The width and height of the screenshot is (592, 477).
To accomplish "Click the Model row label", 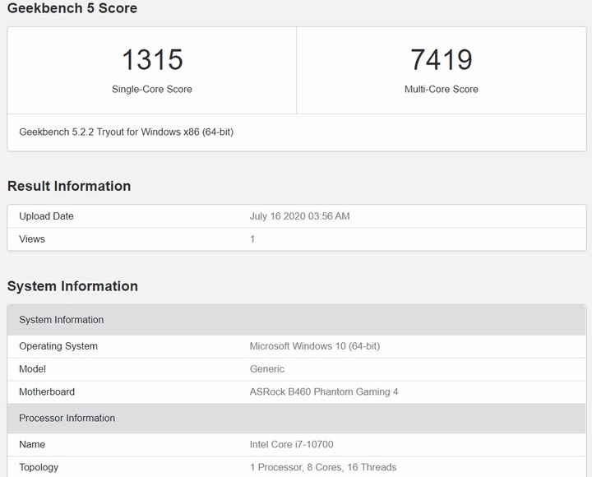I will coord(32,369).
